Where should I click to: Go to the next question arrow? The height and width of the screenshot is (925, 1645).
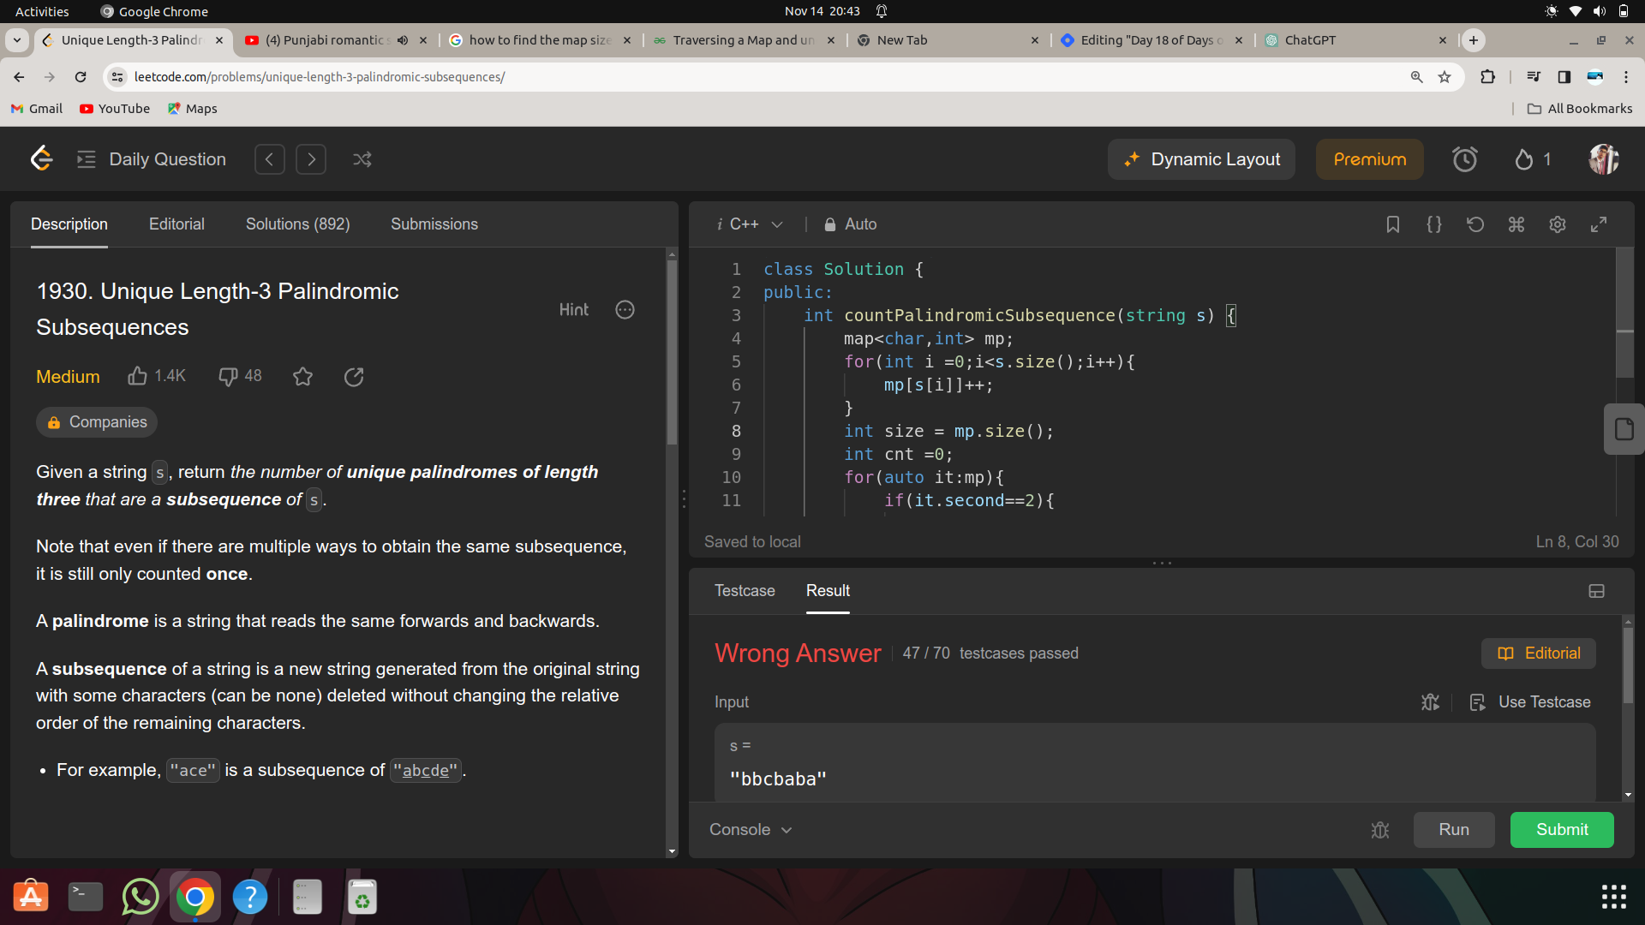(311, 159)
